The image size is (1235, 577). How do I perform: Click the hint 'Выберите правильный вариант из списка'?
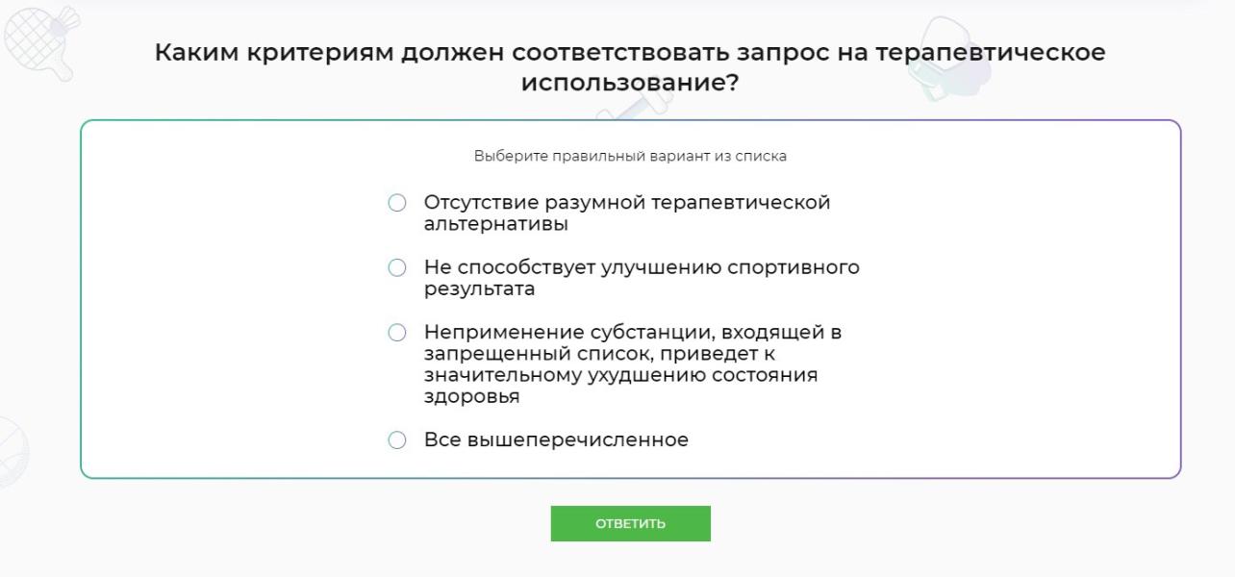pos(630,156)
